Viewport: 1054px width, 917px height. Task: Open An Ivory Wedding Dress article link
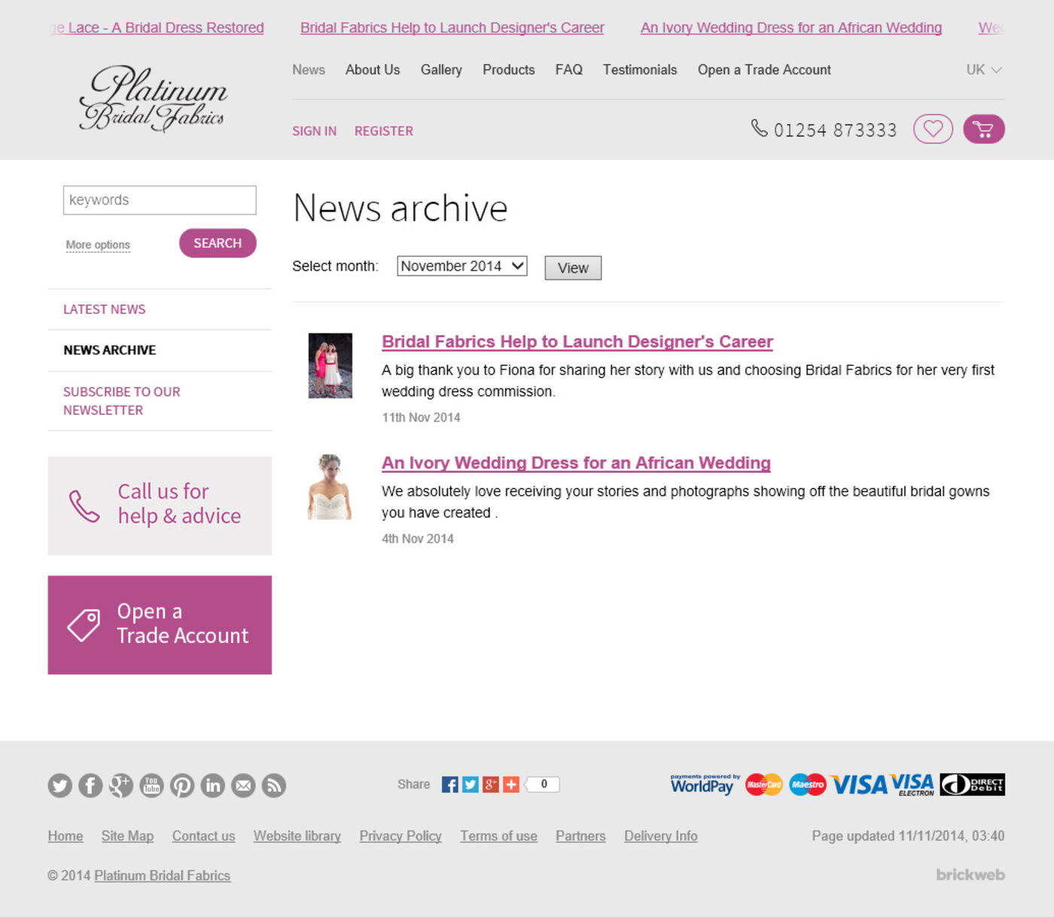point(576,463)
